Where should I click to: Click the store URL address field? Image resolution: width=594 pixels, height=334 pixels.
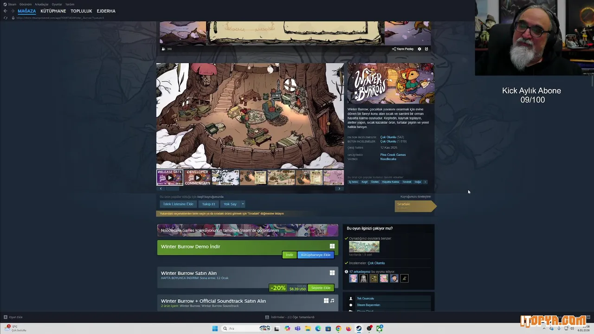[x=60, y=18]
